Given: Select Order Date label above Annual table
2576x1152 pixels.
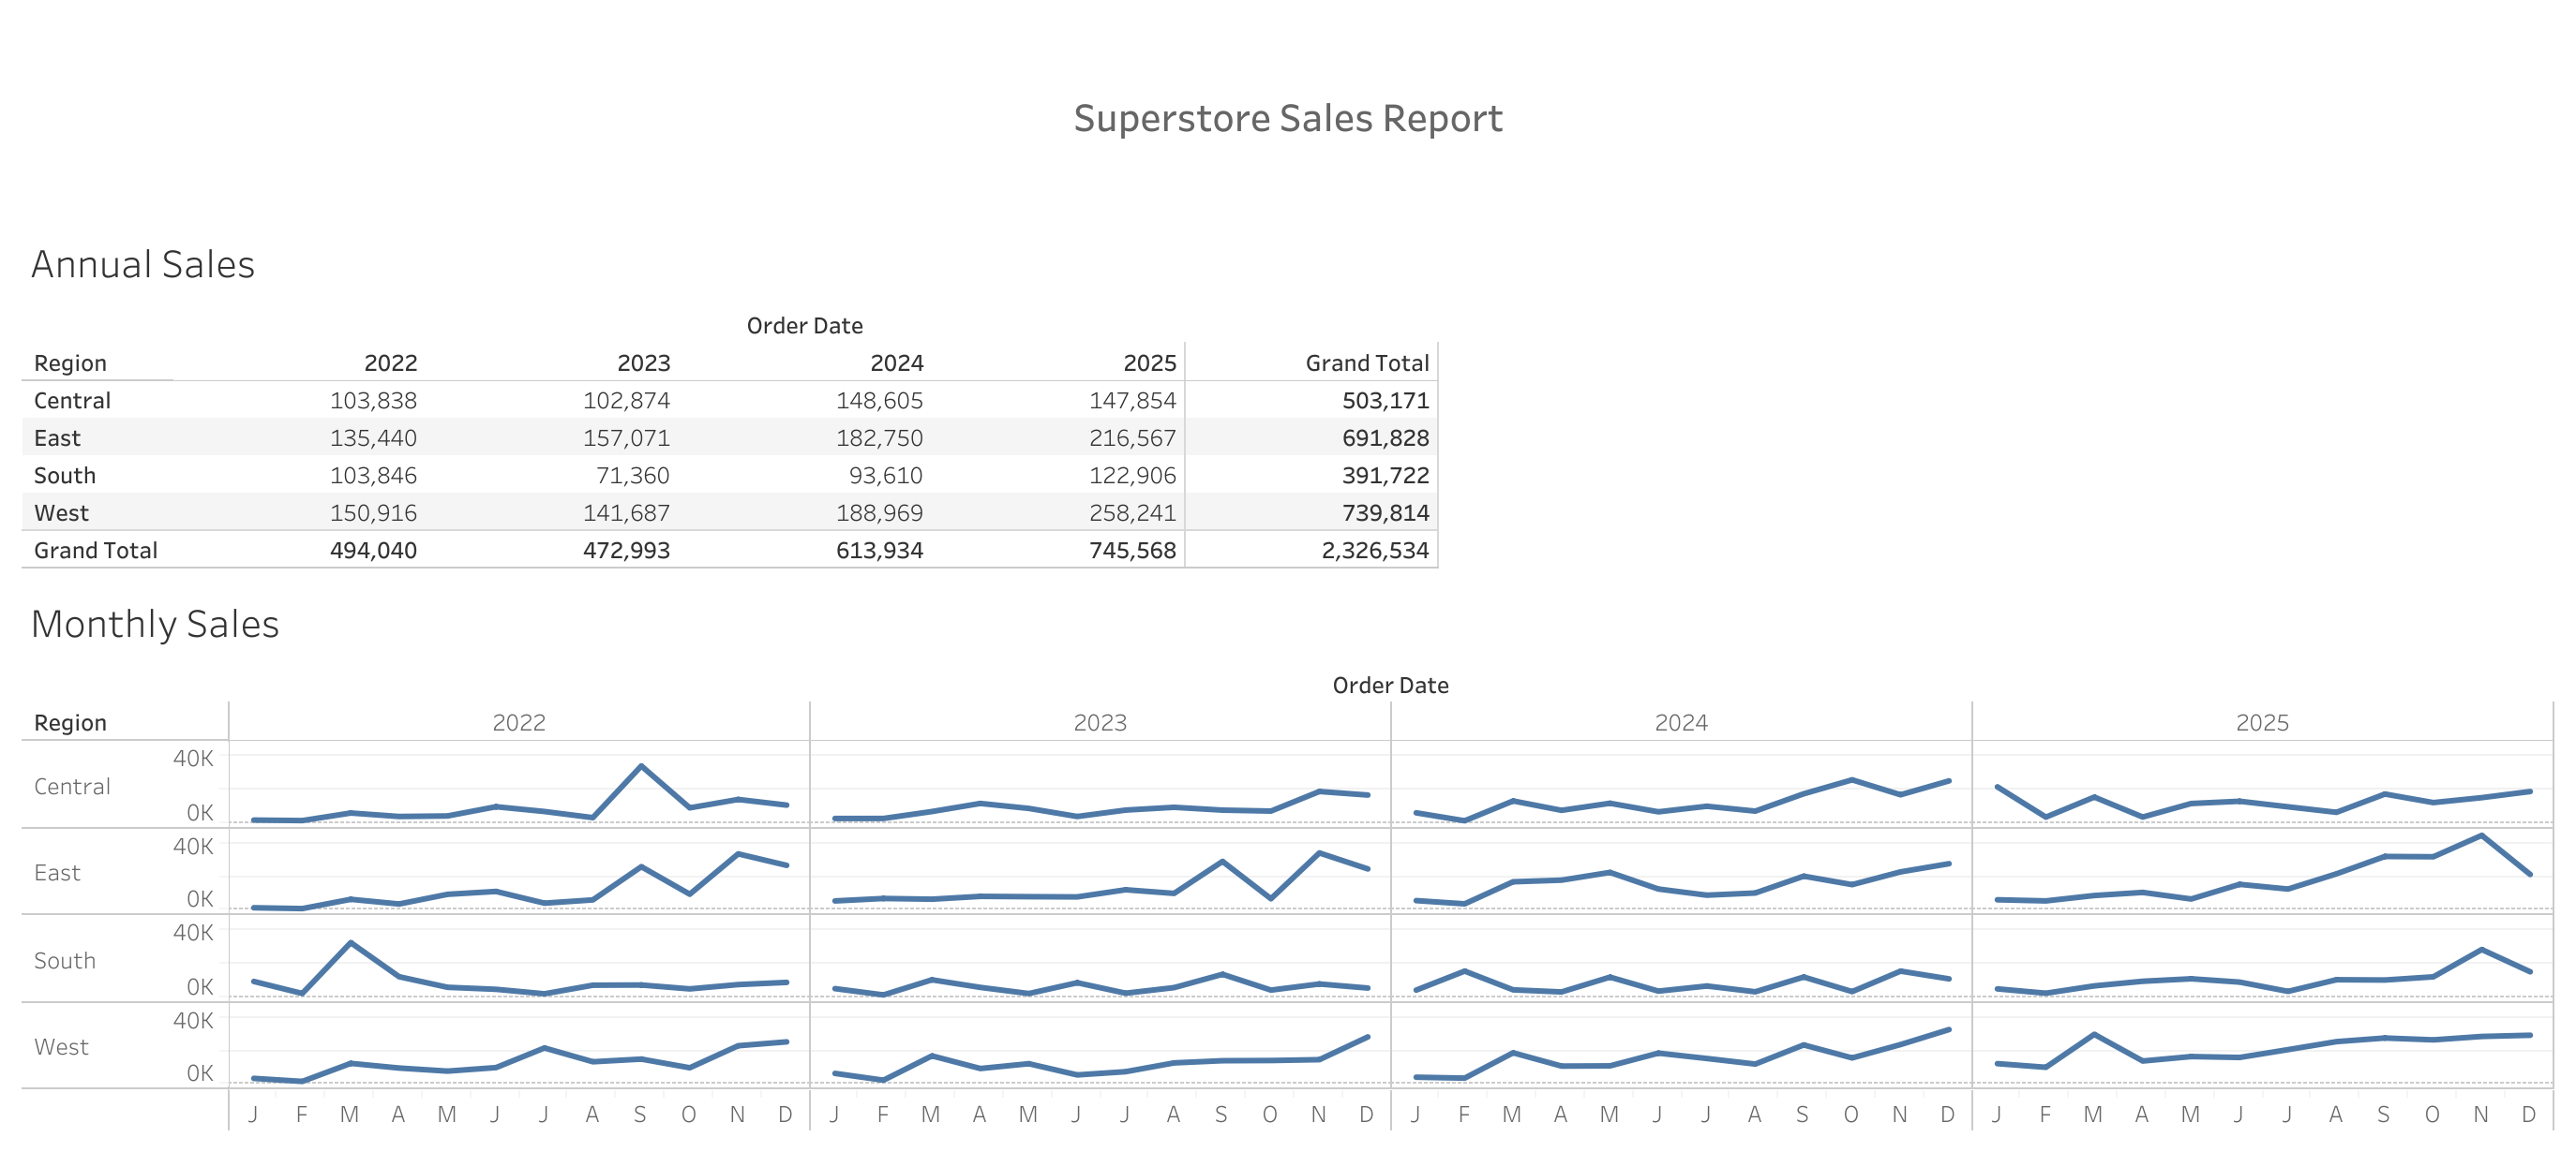Looking at the screenshot, I should 804,326.
